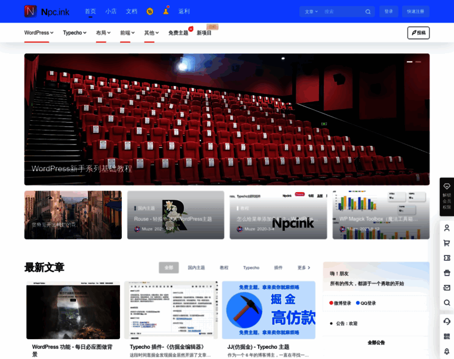Screen dimensions: 454x359
Task: Open the Rouse WordPress主题 card
Action: pyautogui.click(x=176, y=215)
